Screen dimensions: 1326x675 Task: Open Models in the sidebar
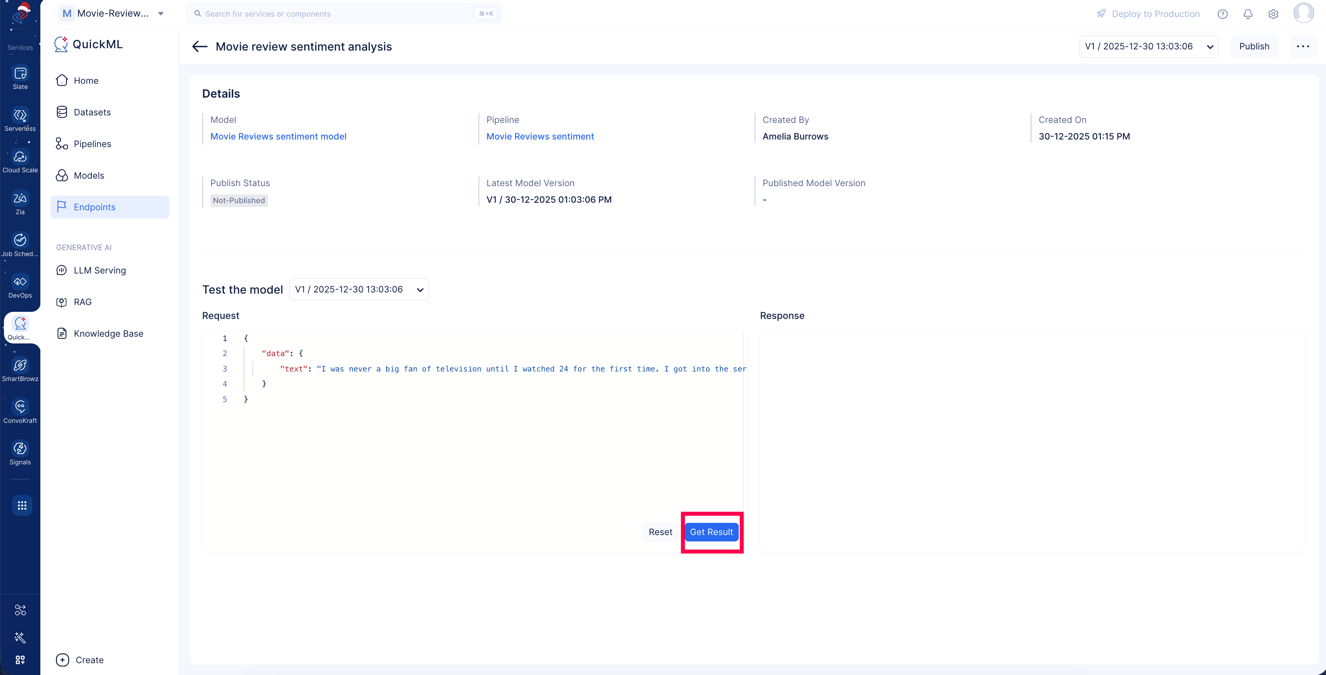(110, 175)
